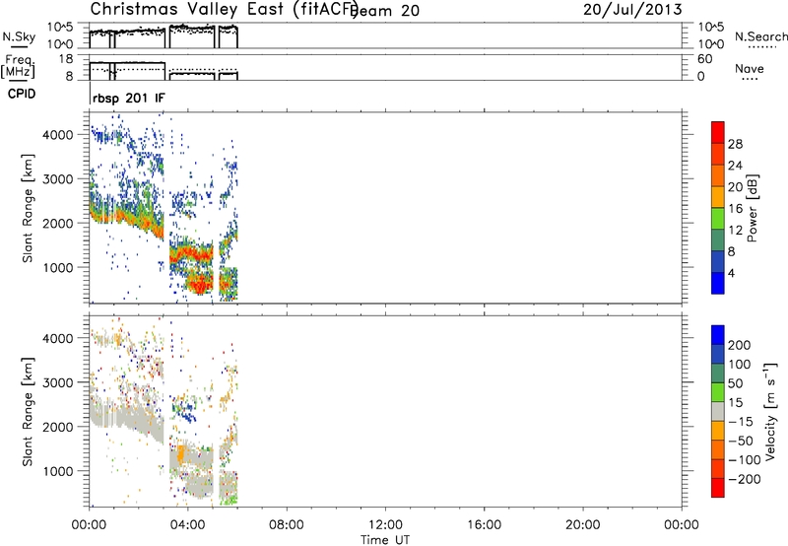788x546 pixels.
Task: Click the Nave legend label
Action: 750,69
